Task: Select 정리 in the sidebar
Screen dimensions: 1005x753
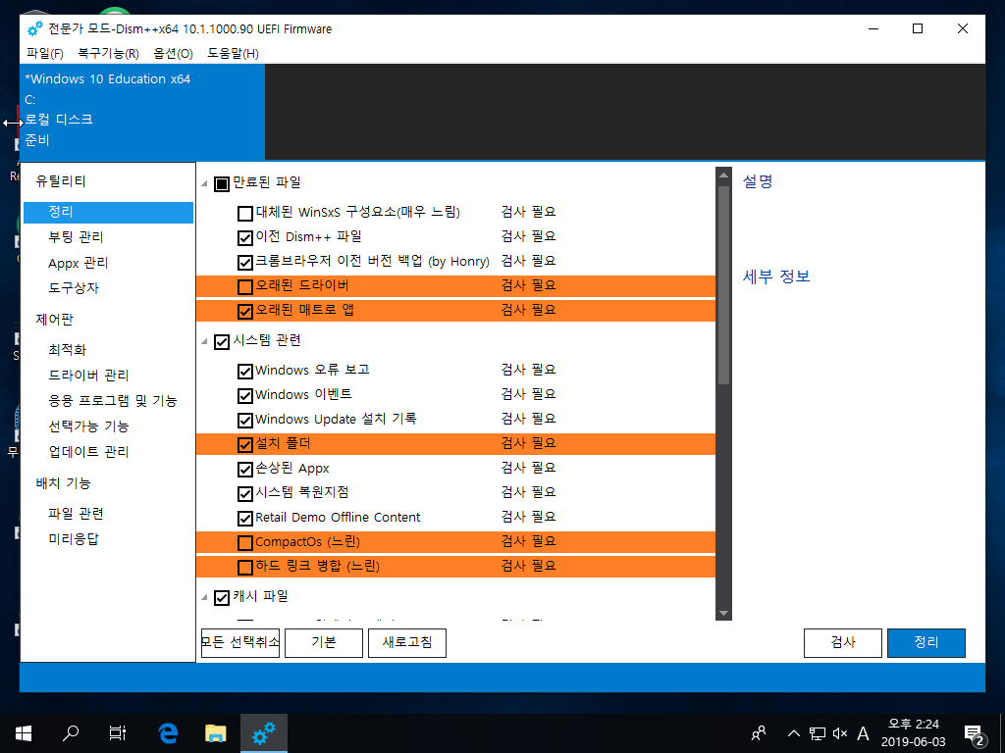Action: tap(108, 212)
